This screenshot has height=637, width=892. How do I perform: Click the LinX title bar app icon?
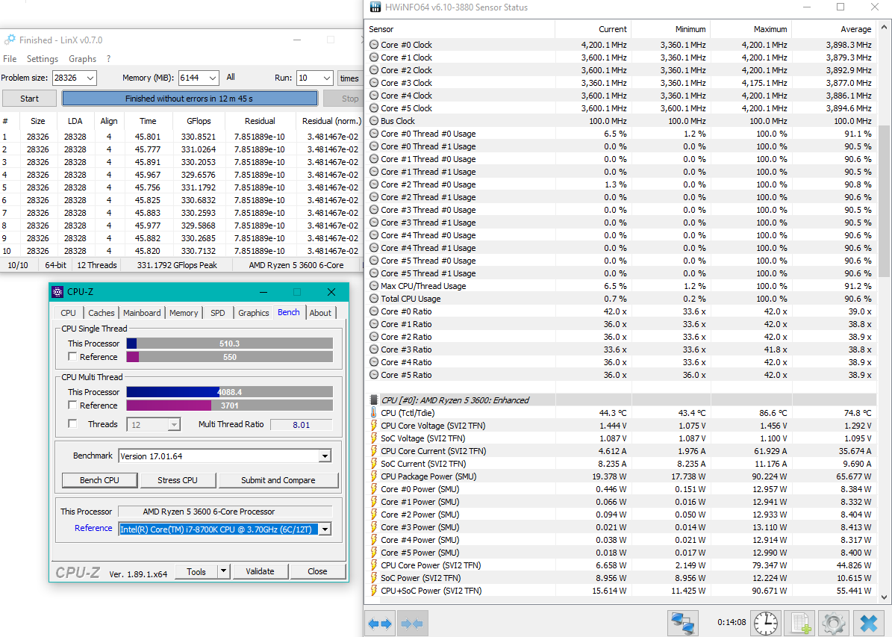pyautogui.click(x=10, y=40)
